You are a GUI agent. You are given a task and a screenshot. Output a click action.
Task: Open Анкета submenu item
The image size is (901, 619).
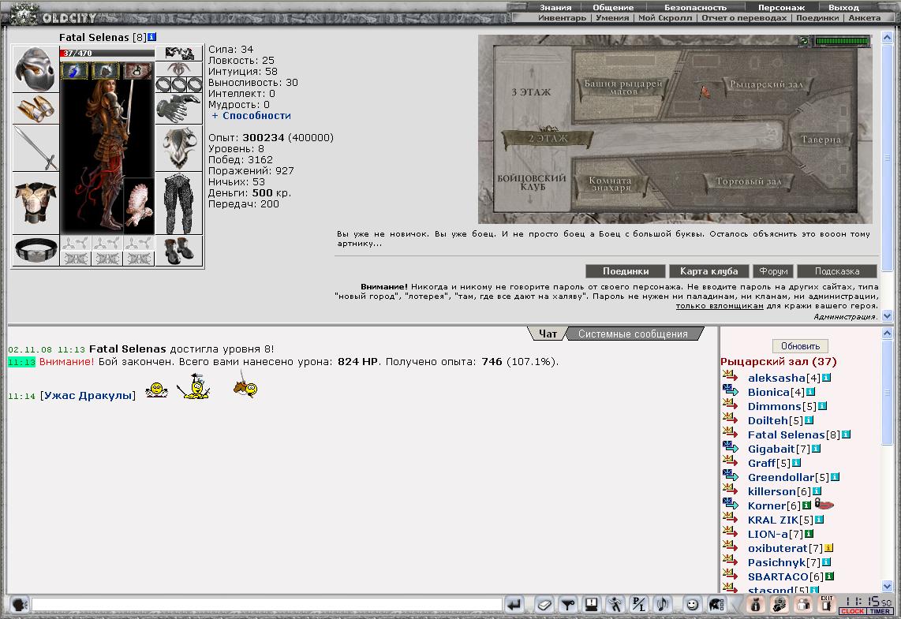click(x=864, y=18)
